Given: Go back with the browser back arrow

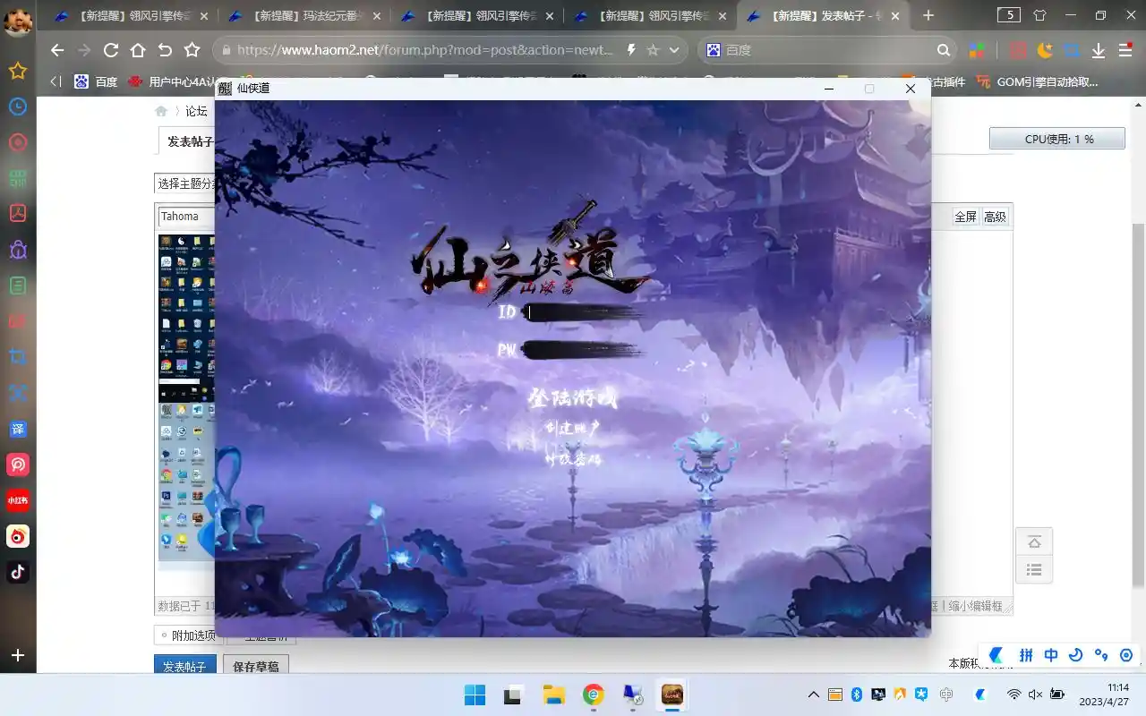Looking at the screenshot, I should tap(57, 50).
